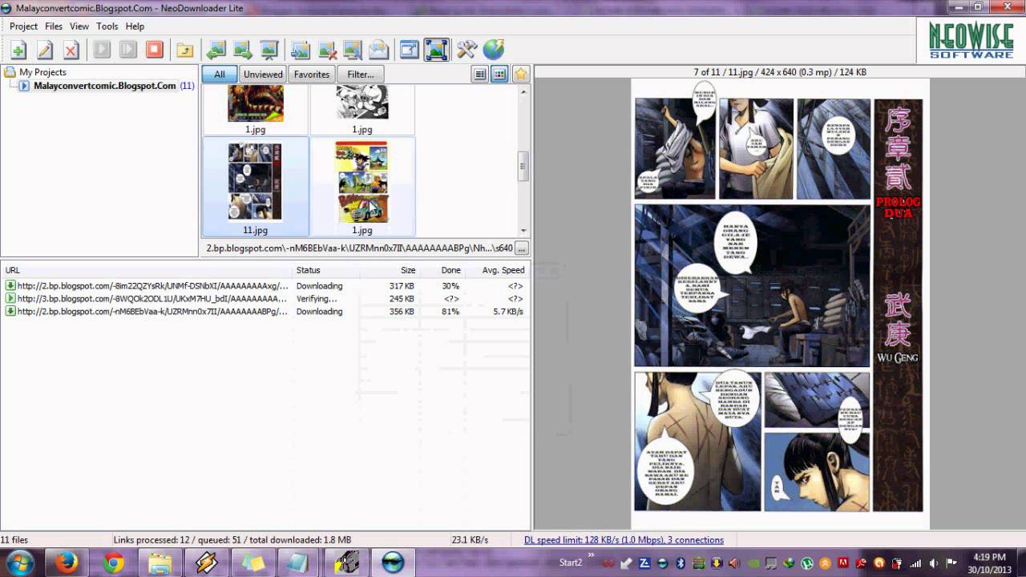This screenshot has width=1026, height=577.
Task: Select Malayconvertcomic.Blogspot.Com project in tree
Action: point(105,86)
